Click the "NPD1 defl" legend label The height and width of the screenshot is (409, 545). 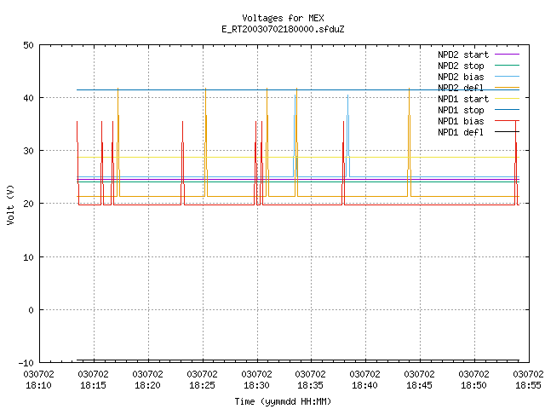point(461,133)
